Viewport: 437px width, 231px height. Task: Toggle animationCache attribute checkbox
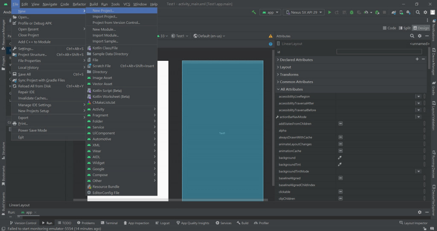340,151
